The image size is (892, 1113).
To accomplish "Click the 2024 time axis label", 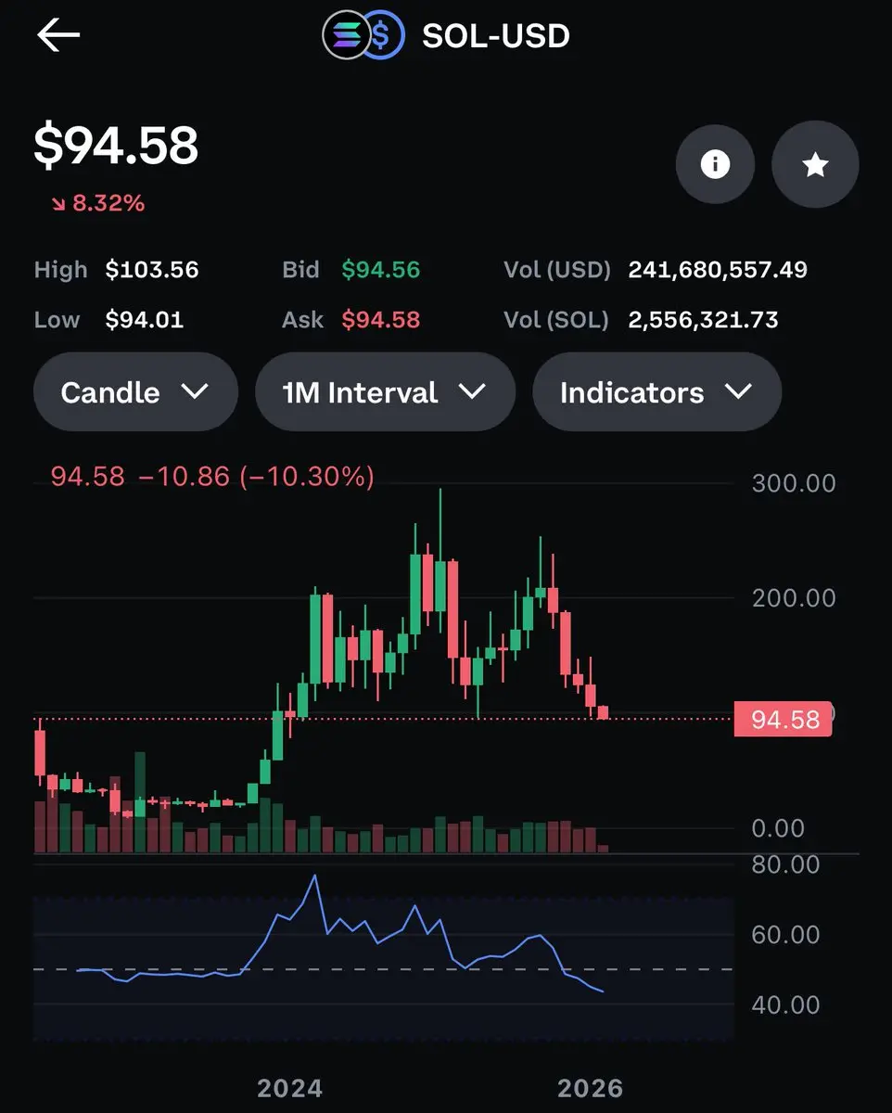I will tap(290, 1088).
